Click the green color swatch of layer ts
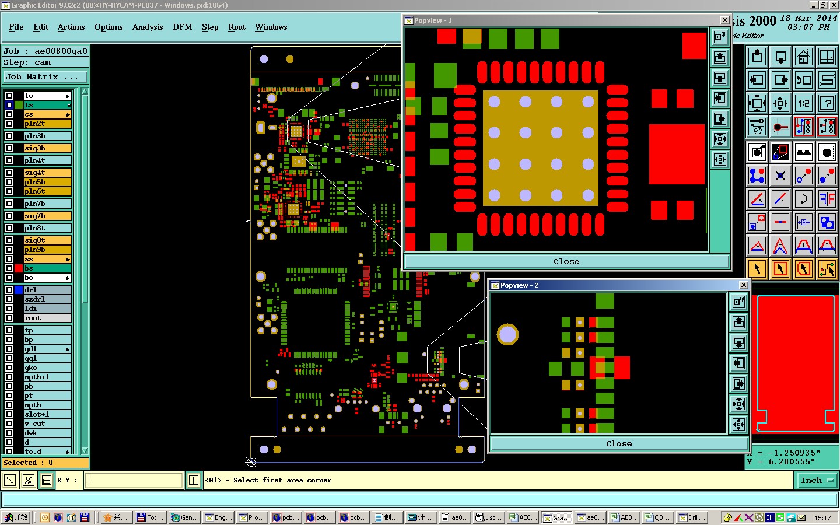The image size is (840, 525). (19, 105)
